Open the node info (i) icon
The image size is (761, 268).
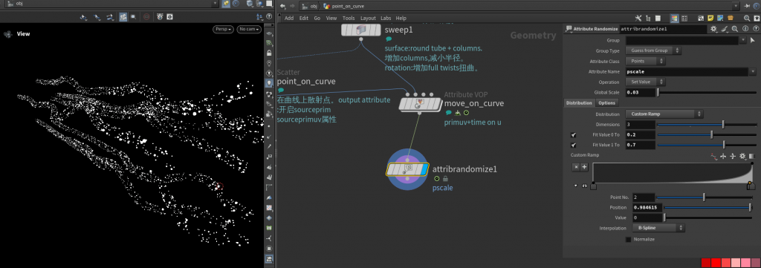(x=745, y=29)
